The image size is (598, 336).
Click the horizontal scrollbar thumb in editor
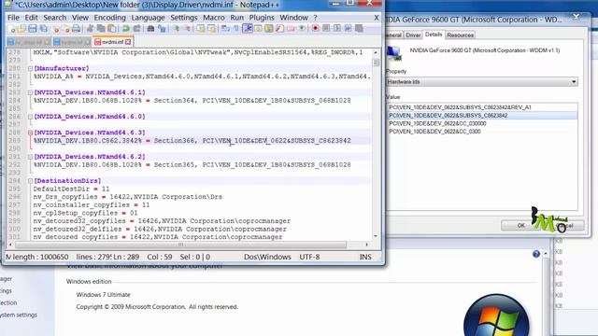pyautogui.click(x=180, y=245)
